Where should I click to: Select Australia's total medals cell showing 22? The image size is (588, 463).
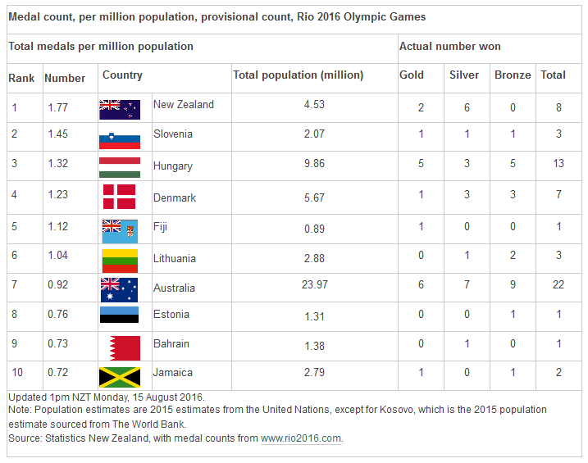tap(558, 284)
